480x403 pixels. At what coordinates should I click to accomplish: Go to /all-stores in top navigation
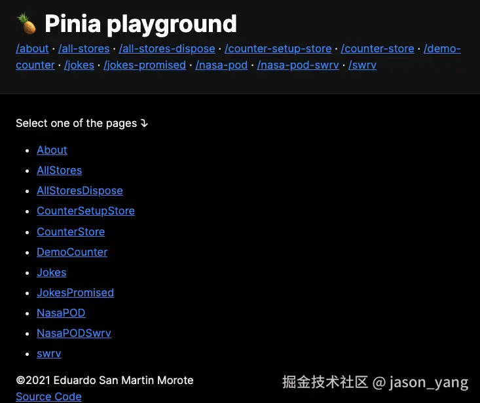pyautogui.click(x=84, y=48)
